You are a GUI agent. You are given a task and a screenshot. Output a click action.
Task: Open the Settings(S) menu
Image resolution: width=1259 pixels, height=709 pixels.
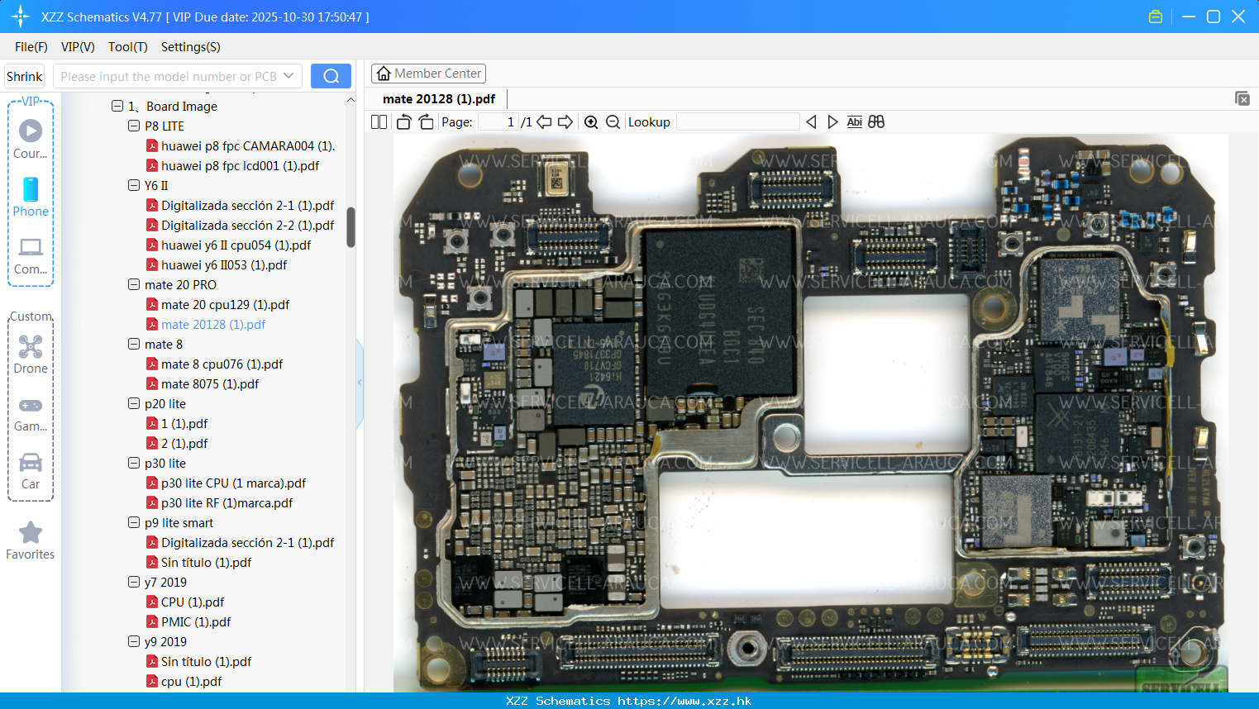coord(191,47)
